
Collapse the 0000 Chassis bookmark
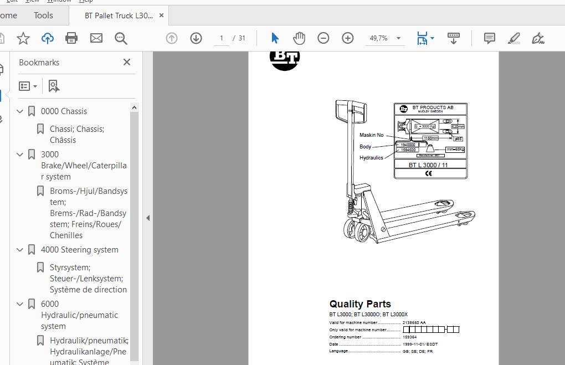[x=20, y=111]
